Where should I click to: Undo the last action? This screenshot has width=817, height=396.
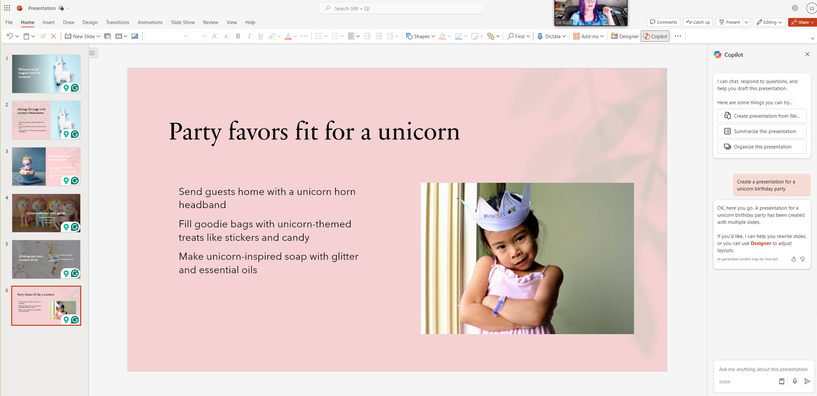9,36
